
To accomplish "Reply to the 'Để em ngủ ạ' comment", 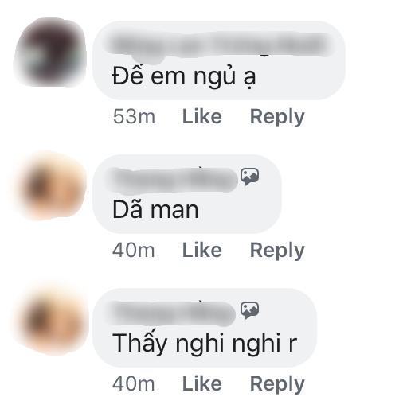I will (277, 117).
